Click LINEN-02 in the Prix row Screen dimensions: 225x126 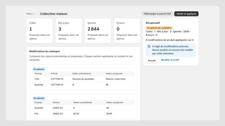tap(58, 114)
